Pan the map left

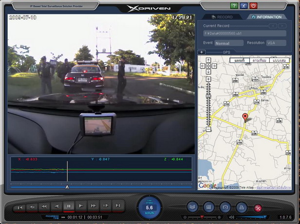click(x=203, y=66)
